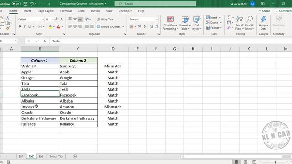
Task: Toggle the AutoSave switch
Action: (x=16, y=4)
